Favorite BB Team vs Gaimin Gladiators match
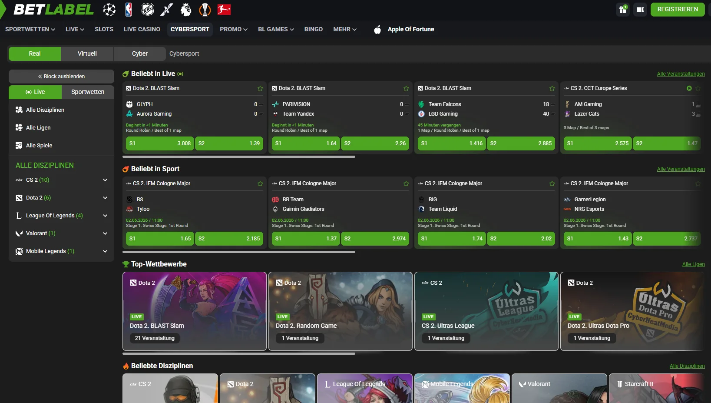 [406, 183]
